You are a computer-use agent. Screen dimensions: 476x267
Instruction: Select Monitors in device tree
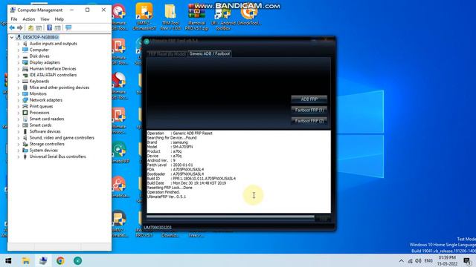click(38, 94)
